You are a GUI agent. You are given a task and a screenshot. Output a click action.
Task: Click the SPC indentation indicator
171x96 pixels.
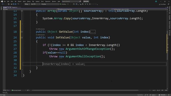pos(162,90)
